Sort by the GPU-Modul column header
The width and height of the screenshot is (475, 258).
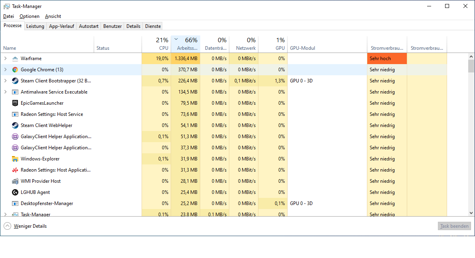tap(327, 45)
